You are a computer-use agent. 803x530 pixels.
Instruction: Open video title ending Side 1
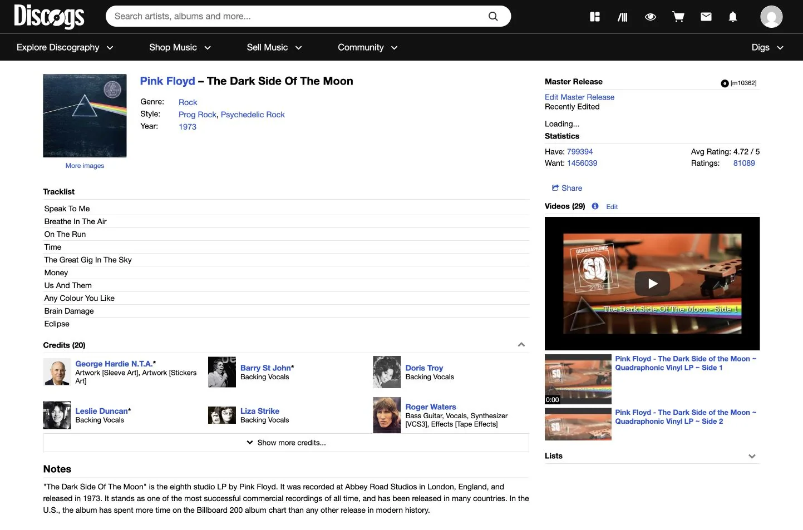click(686, 363)
